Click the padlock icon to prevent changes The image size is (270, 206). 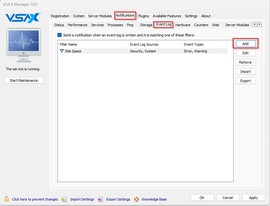7,199
